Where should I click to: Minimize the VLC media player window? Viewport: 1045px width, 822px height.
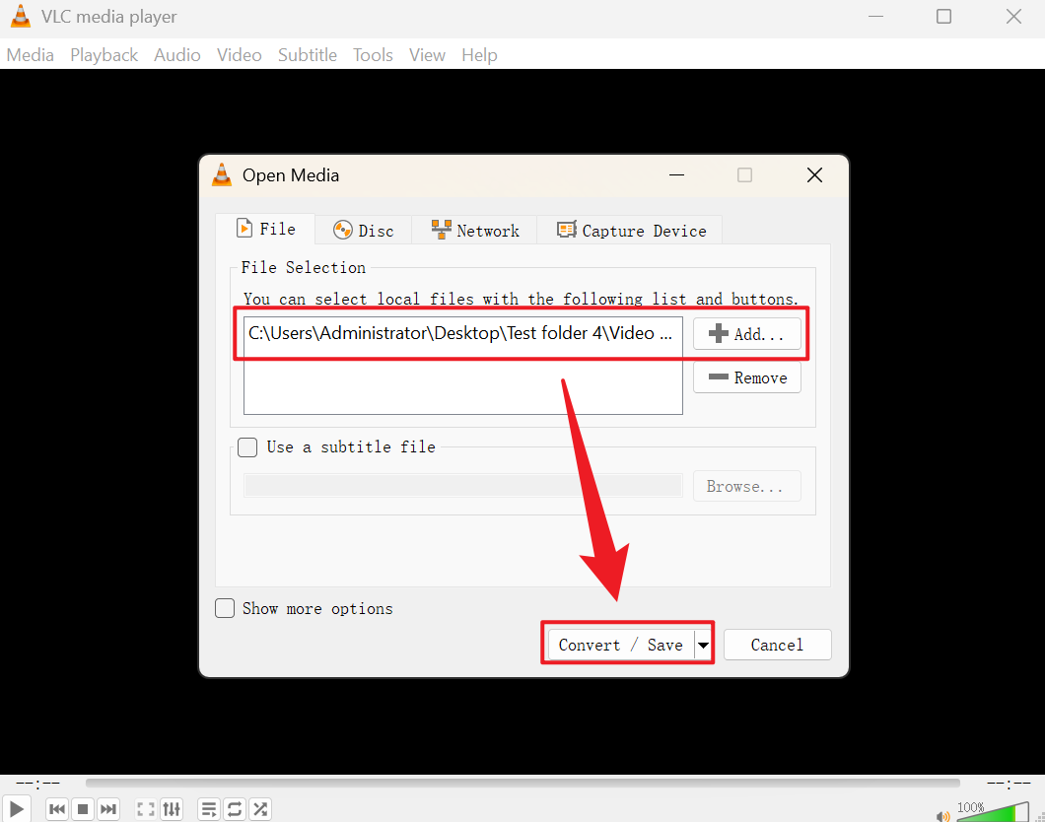pos(875,16)
